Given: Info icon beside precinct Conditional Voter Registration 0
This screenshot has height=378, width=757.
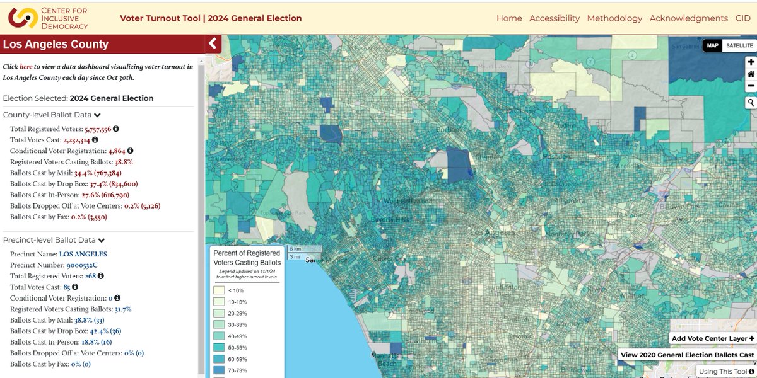Looking at the screenshot, I should click(117, 298).
